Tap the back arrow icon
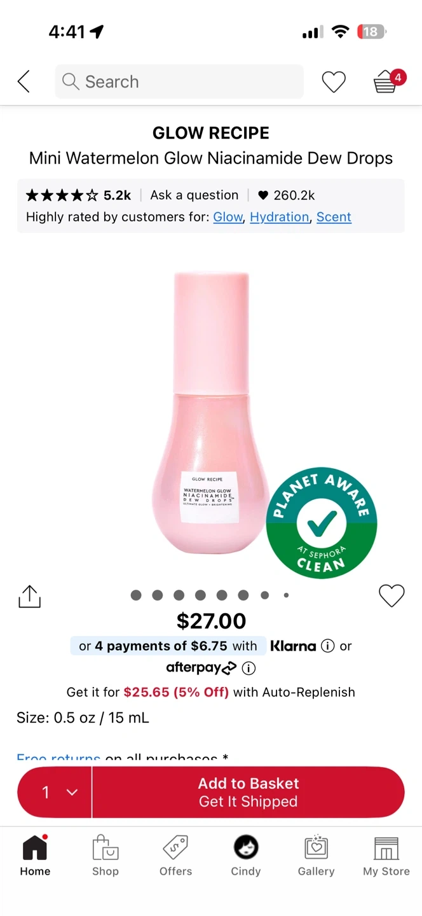Screen dimensions: 422x916 coord(24,81)
